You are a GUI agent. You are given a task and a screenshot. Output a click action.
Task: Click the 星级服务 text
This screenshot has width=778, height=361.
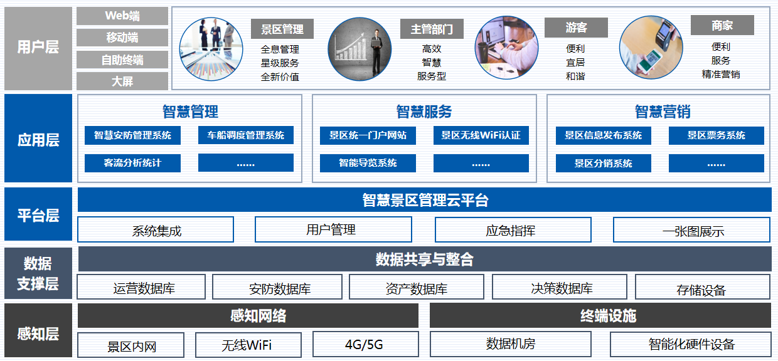280,63
